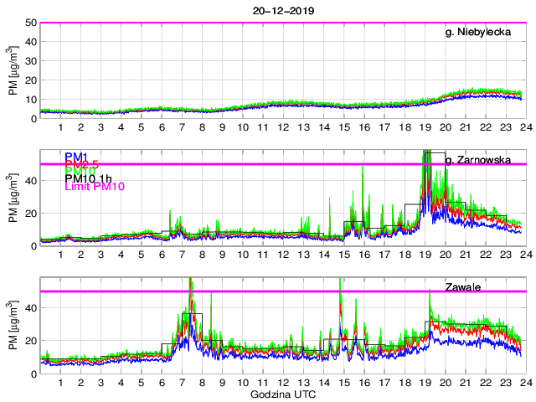Image resolution: width=536 pixels, height=402 pixels.
Task: Click the blue PM1 legend entry
Action: (x=76, y=157)
